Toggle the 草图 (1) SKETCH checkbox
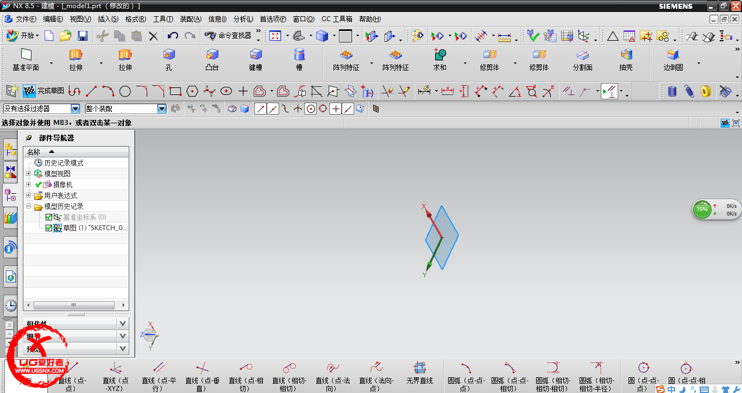Screen dimensions: 742x393 [x=49, y=228]
